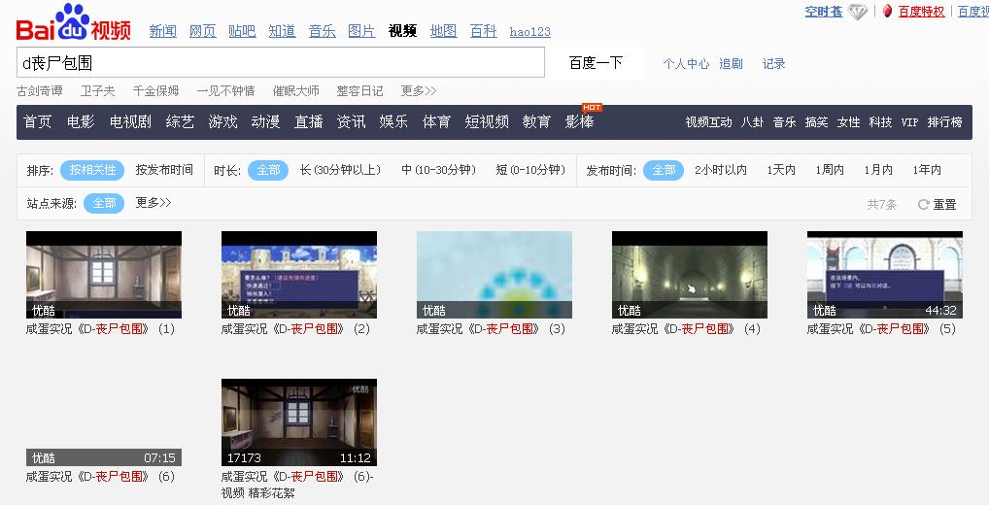Select duration filter 全部

click(269, 170)
